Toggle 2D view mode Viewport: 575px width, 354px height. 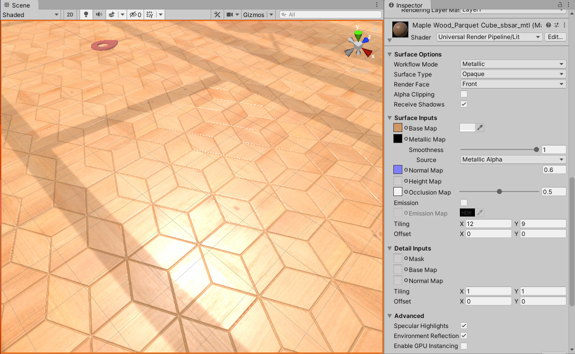point(70,14)
